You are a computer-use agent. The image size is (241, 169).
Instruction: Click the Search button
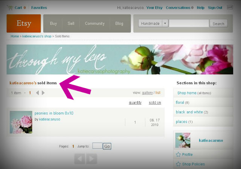coord(218,23)
